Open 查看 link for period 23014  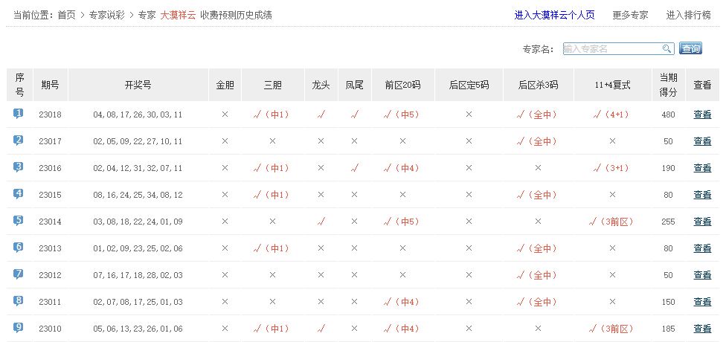pyautogui.click(x=702, y=222)
